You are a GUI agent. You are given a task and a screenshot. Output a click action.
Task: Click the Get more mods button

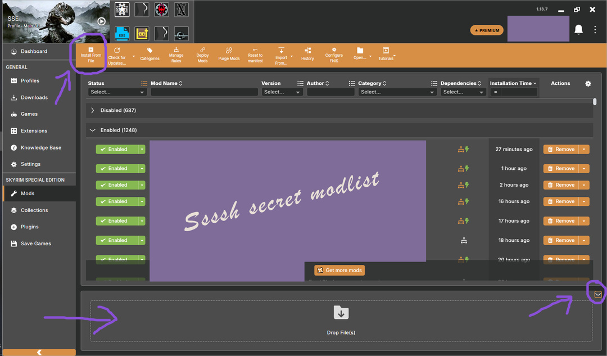tap(339, 271)
